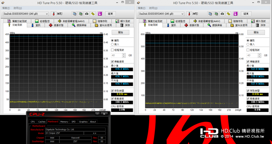Click 開始 start button in 34°C window

[x=256, y=32]
